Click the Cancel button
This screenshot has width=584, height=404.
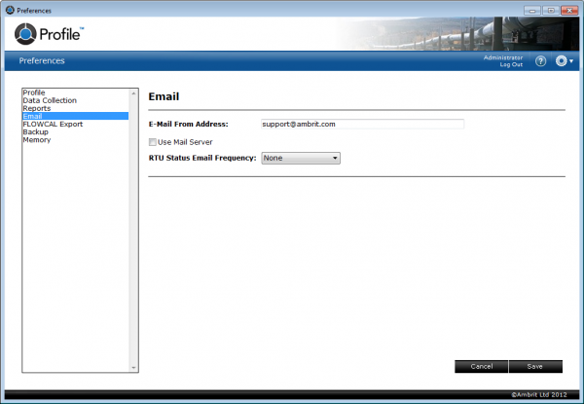[481, 366]
